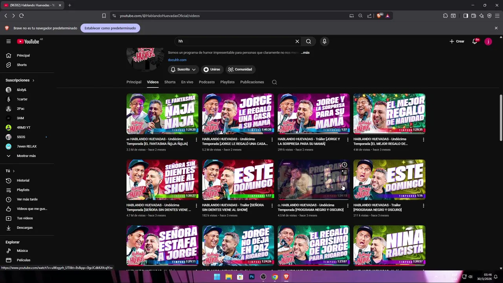Open File Explorer from the taskbar
Screen dimensions: 503x283
click(229, 277)
